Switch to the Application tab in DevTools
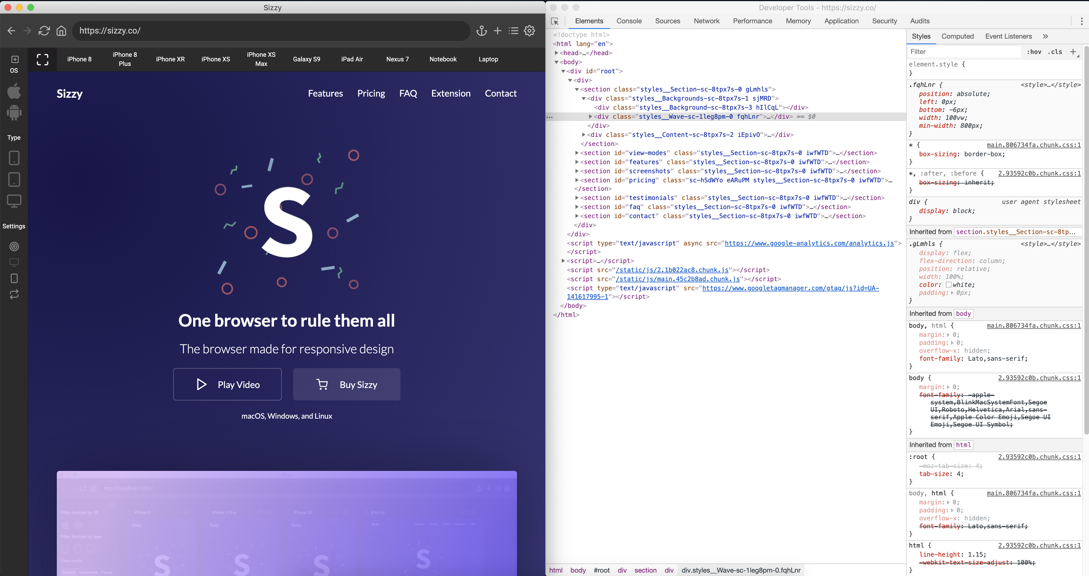1089x576 pixels. pyautogui.click(x=841, y=21)
